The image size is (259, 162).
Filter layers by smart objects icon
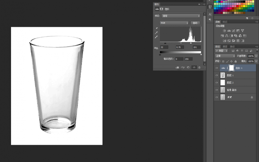tap(251, 51)
